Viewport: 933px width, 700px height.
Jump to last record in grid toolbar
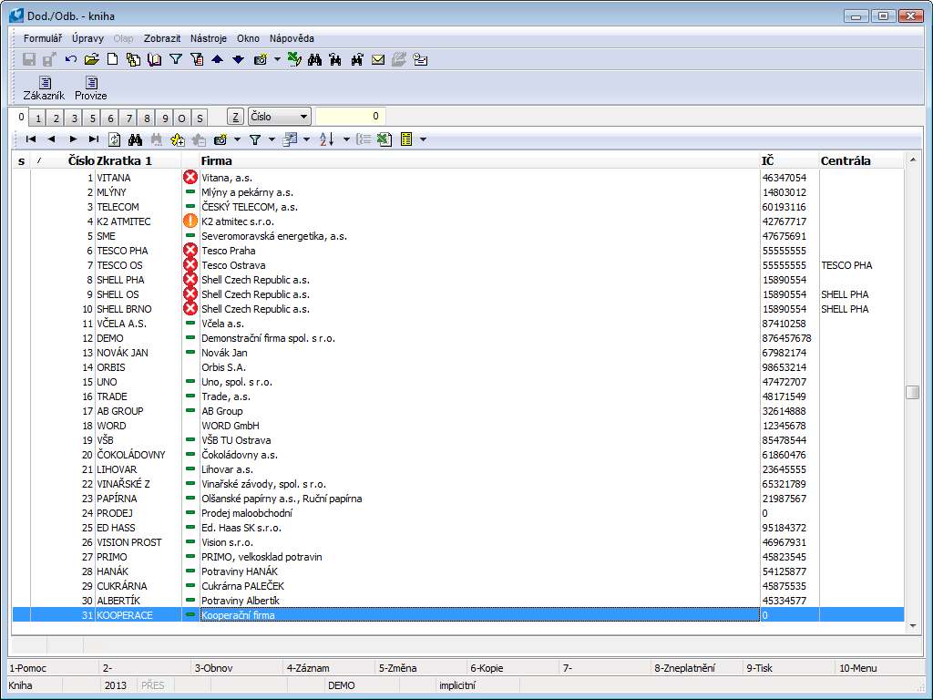pos(93,139)
